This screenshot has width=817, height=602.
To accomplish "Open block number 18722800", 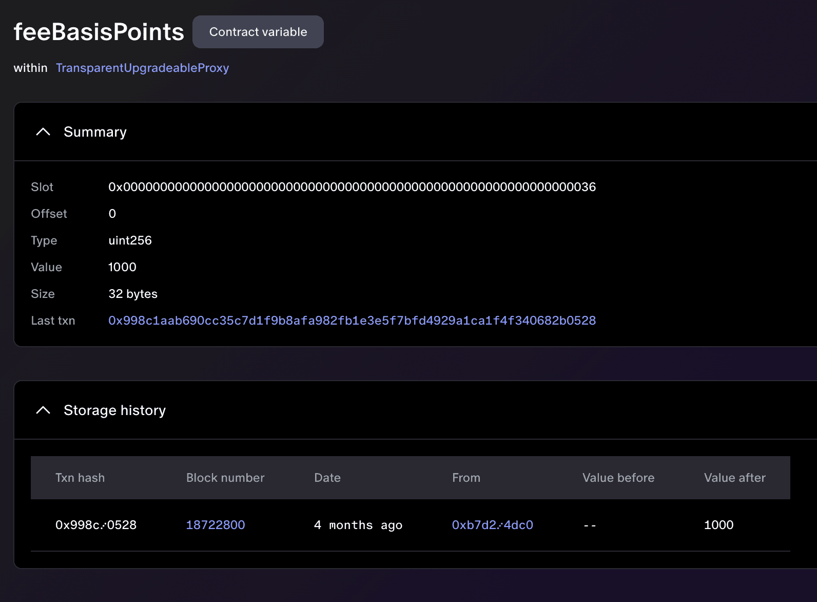I will tap(215, 525).
